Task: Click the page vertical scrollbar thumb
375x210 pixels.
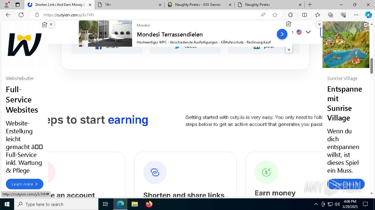Action: [x=371, y=66]
